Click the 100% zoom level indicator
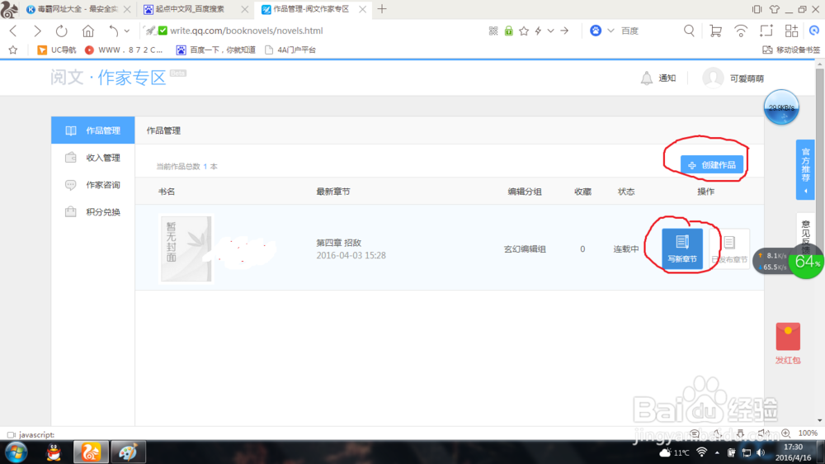The width and height of the screenshot is (825, 464). 808,433
